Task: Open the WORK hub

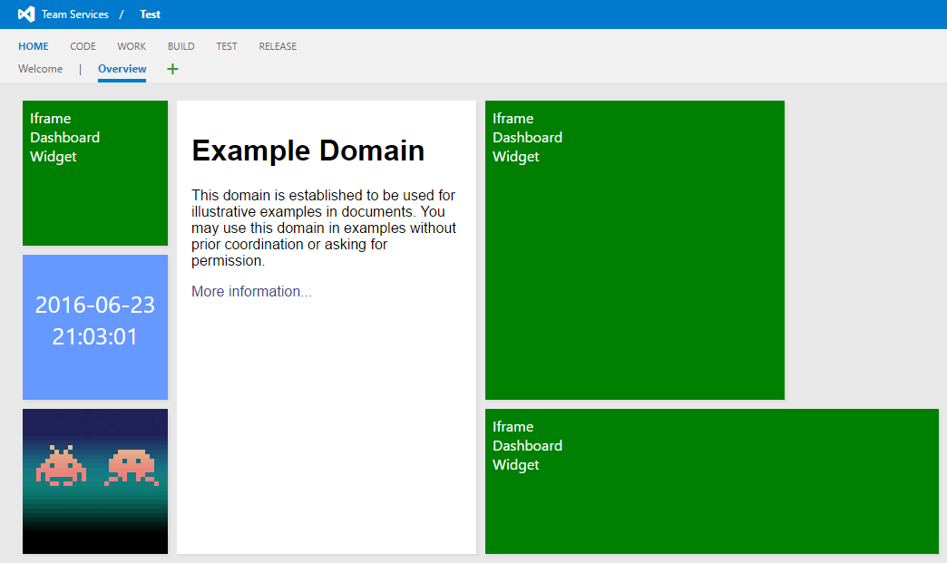Action: tap(132, 46)
